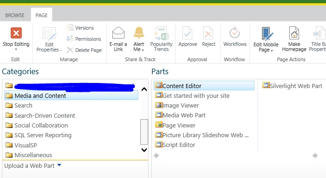Click the Edit Mobile Page icon
The image size is (326, 178).
[267, 34]
